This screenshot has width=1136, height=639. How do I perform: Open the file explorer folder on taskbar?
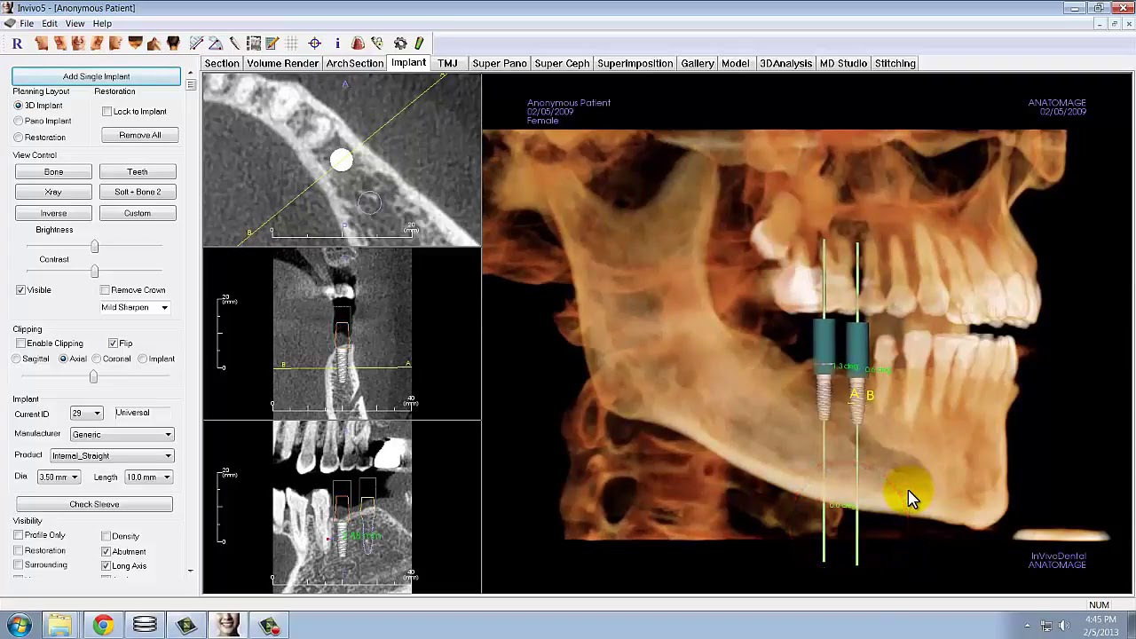pyautogui.click(x=60, y=626)
